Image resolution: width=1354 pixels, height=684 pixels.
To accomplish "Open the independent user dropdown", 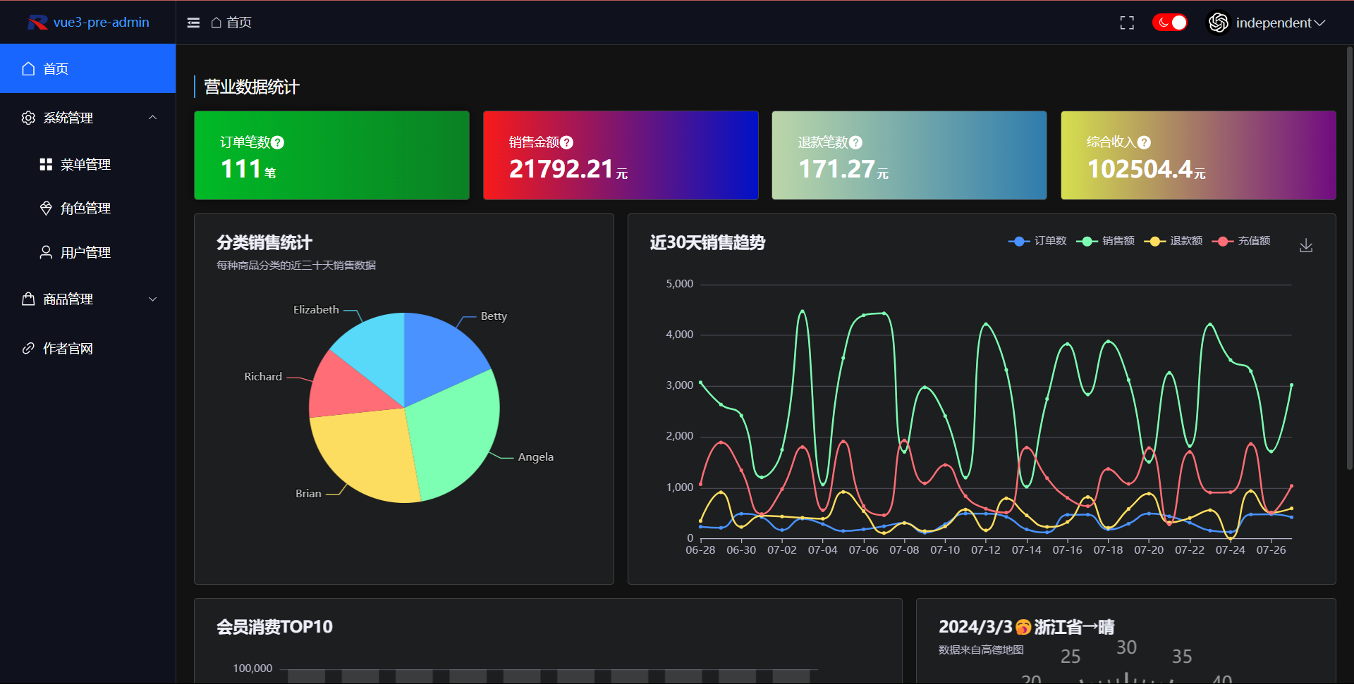I will pyautogui.click(x=1280, y=23).
